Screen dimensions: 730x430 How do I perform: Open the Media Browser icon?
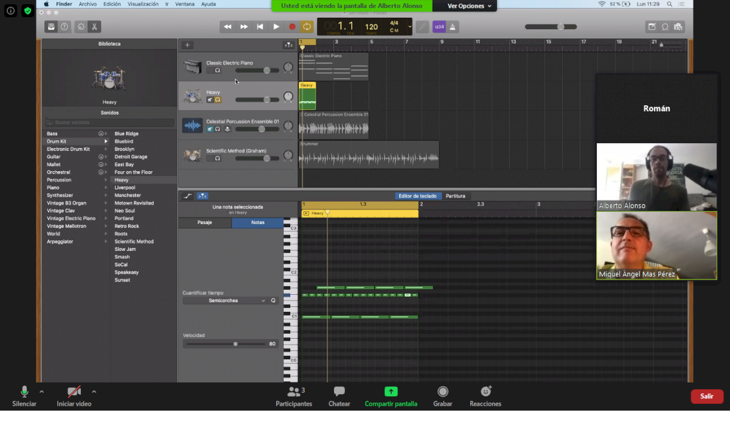pos(678,27)
